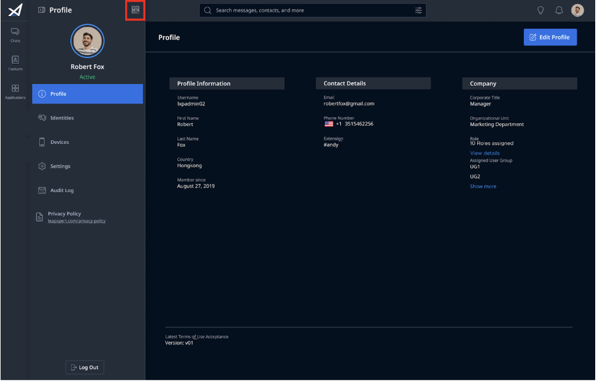Image resolution: width=597 pixels, height=382 pixels.
Task: Open the Identities menu item
Action: [x=88, y=118]
